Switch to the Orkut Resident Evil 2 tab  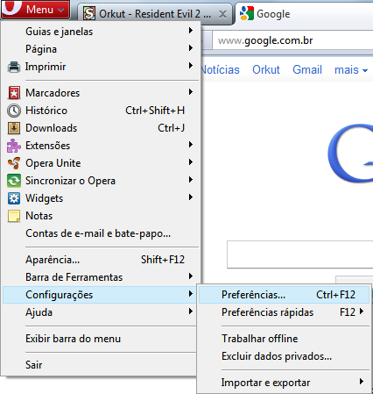point(155,14)
